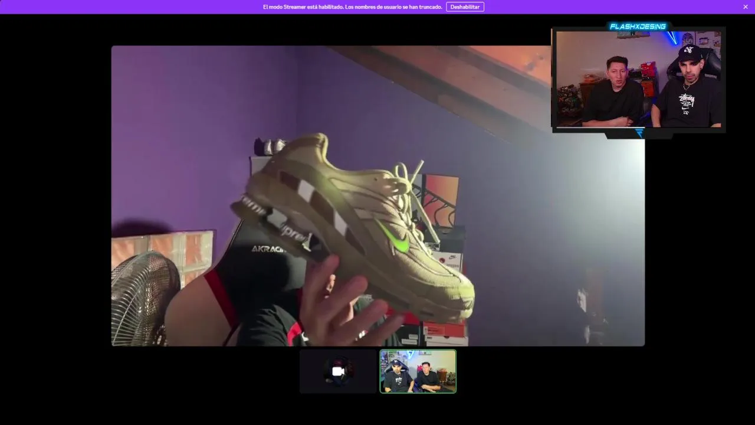Click the Streamer mode enabled notice text
The image size is (755, 425).
coord(353,7)
